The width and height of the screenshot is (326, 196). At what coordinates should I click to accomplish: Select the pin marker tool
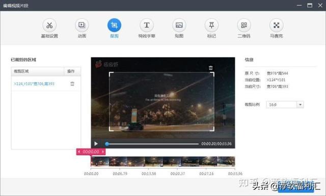click(211, 25)
